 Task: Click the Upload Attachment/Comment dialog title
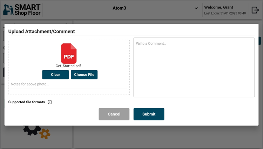coord(41,31)
